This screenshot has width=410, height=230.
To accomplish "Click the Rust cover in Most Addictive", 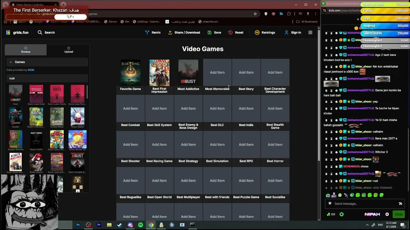I will click(188, 73).
